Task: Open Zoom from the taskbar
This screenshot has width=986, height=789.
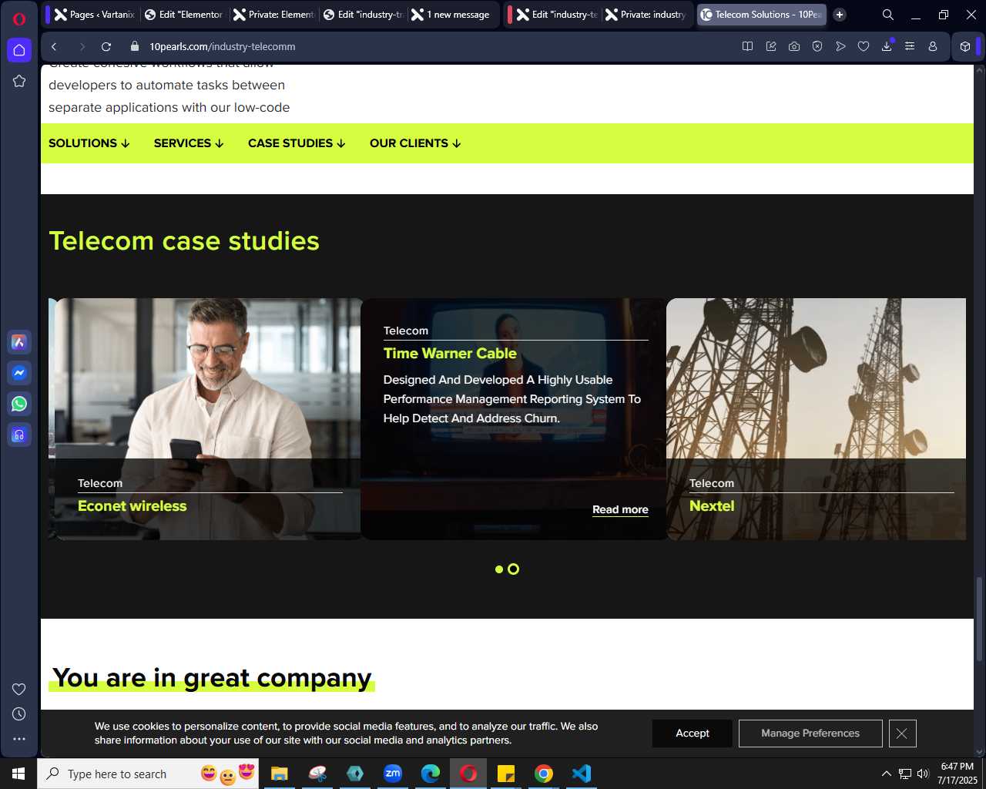Action: [393, 774]
